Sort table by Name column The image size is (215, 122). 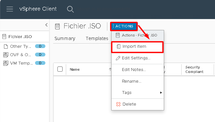point(75,69)
